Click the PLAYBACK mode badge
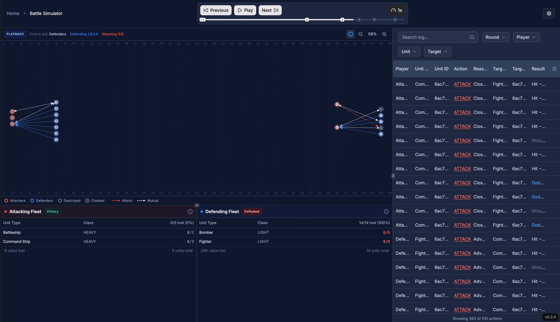Screen dimensions: 560x322 click(x=15, y=34)
